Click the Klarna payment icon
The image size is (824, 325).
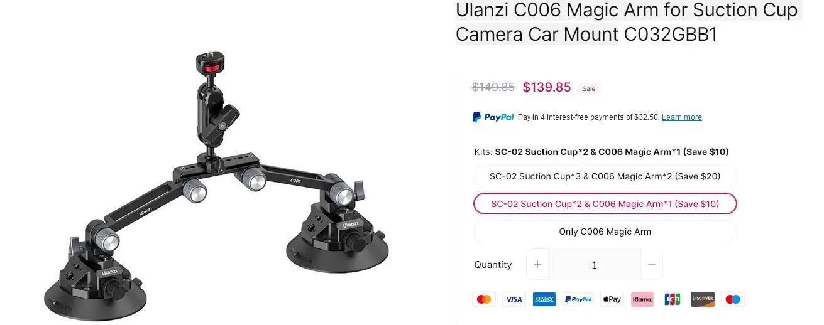642,299
